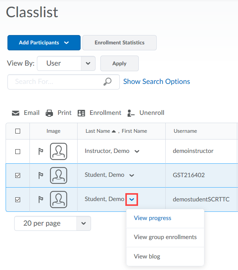Click the Unenroll user icon
Screen dimensions: 238x270
pos(131,113)
